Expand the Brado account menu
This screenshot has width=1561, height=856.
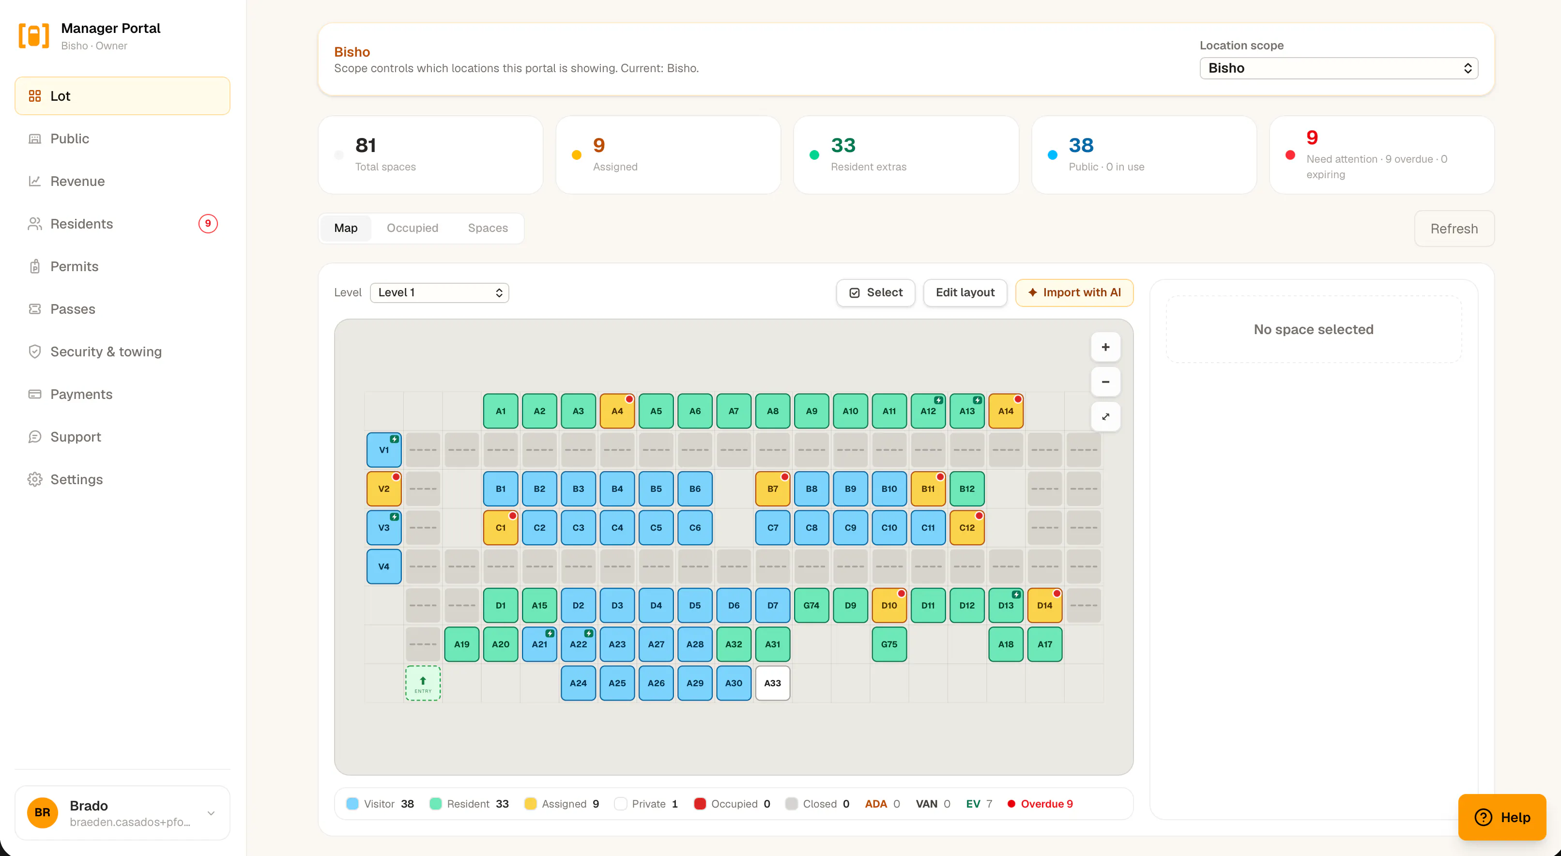[122, 813]
